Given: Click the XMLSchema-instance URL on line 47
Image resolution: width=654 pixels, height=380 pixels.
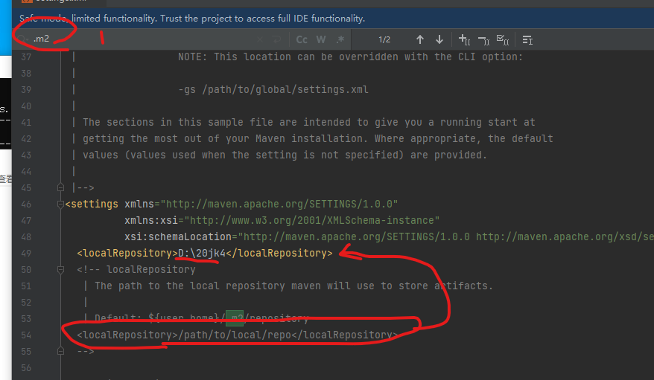Looking at the screenshot, I should tap(312, 220).
